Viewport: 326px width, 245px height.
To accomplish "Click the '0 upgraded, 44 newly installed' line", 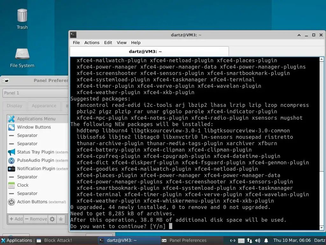I will 170,207.
